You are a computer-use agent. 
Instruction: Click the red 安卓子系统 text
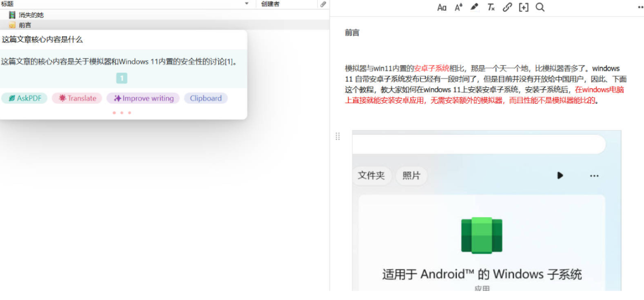click(x=432, y=68)
